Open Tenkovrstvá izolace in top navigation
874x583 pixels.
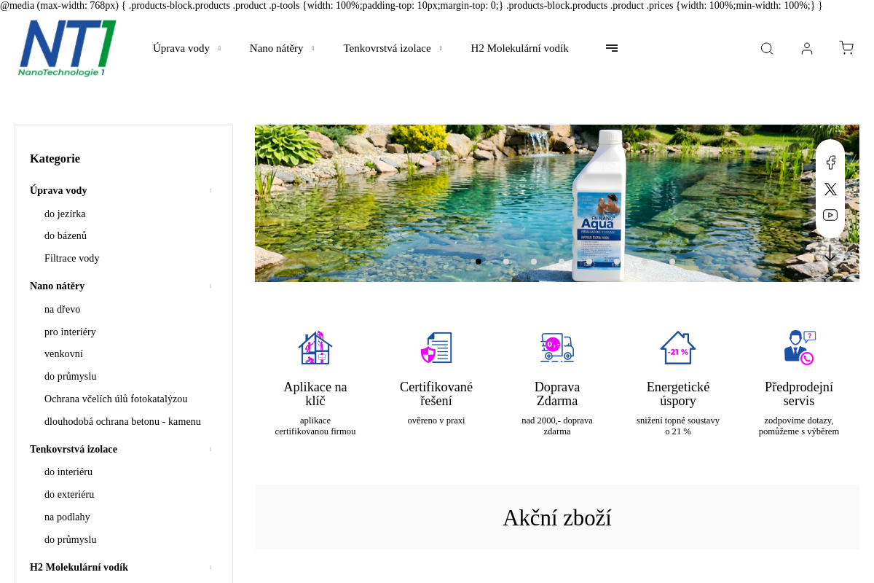click(387, 48)
